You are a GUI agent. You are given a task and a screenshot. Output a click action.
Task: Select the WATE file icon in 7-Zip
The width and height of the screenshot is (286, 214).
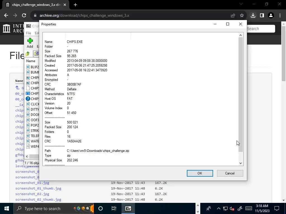[28, 141]
